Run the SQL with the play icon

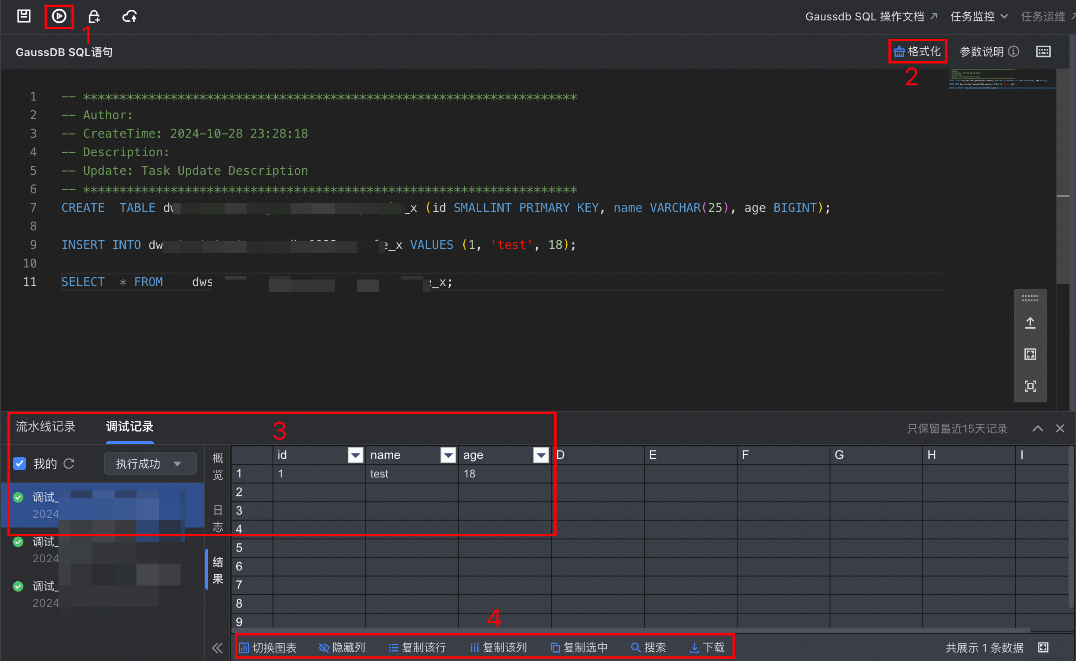click(59, 17)
